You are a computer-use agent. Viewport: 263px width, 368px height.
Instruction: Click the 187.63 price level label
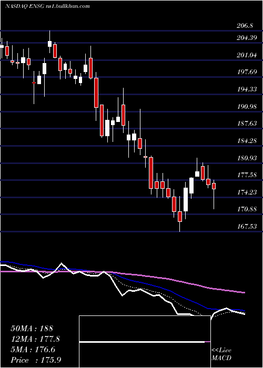[246, 124]
